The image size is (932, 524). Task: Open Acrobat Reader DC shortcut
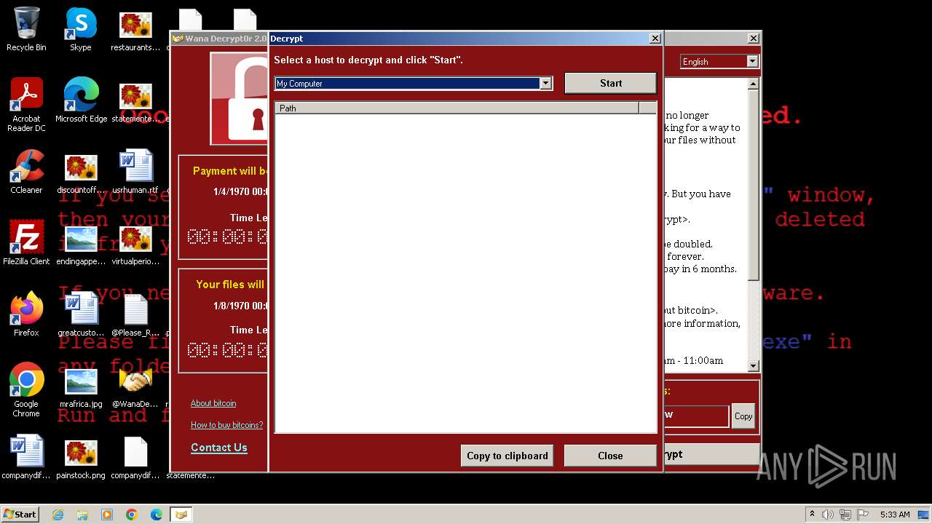pyautogui.click(x=26, y=104)
